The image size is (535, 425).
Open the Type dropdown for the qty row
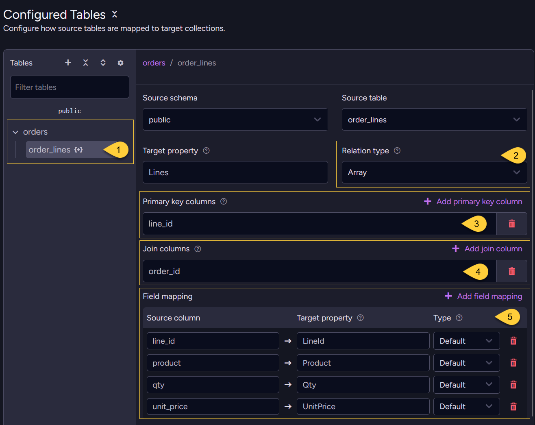pos(466,385)
